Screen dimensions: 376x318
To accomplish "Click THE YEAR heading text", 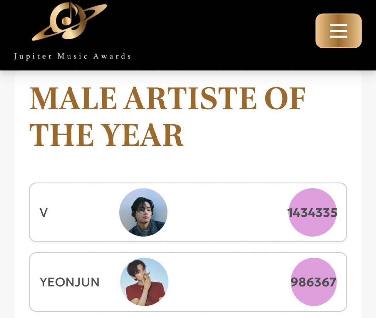I will coord(107,135).
